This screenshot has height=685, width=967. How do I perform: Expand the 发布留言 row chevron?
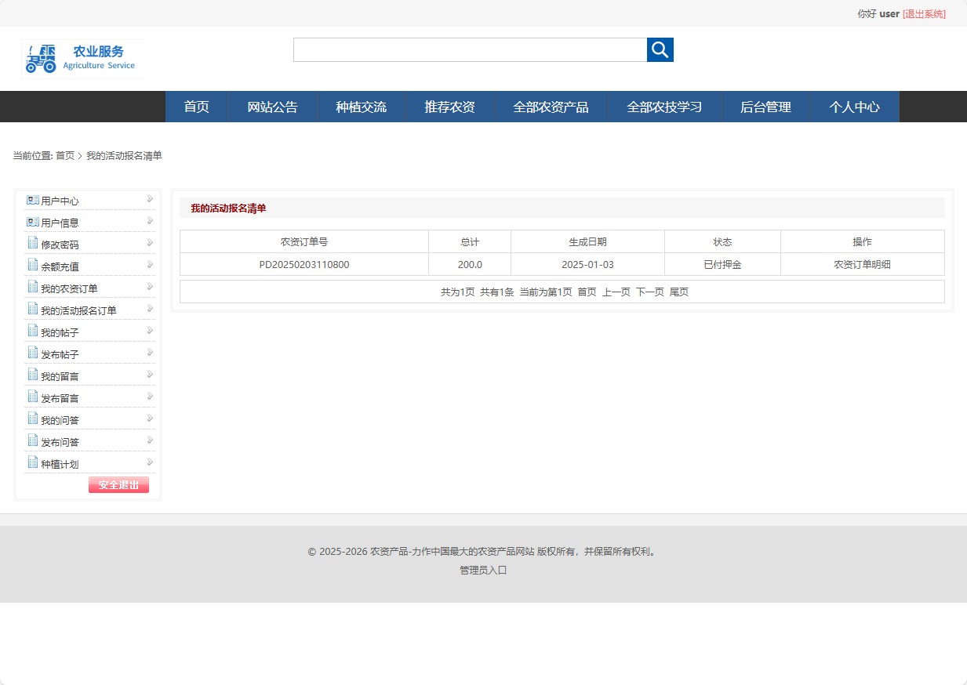click(x=149, y=397)
